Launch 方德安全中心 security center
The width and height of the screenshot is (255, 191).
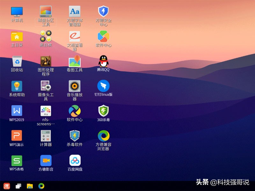pos(103,11)
